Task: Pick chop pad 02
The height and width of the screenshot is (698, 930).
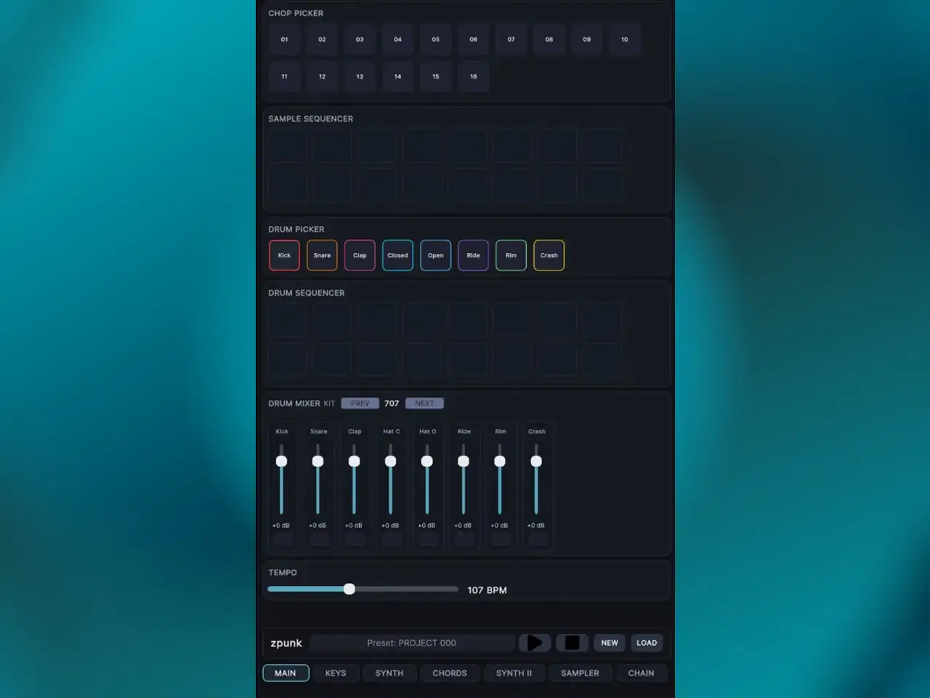Action: (x=322, y=39)
